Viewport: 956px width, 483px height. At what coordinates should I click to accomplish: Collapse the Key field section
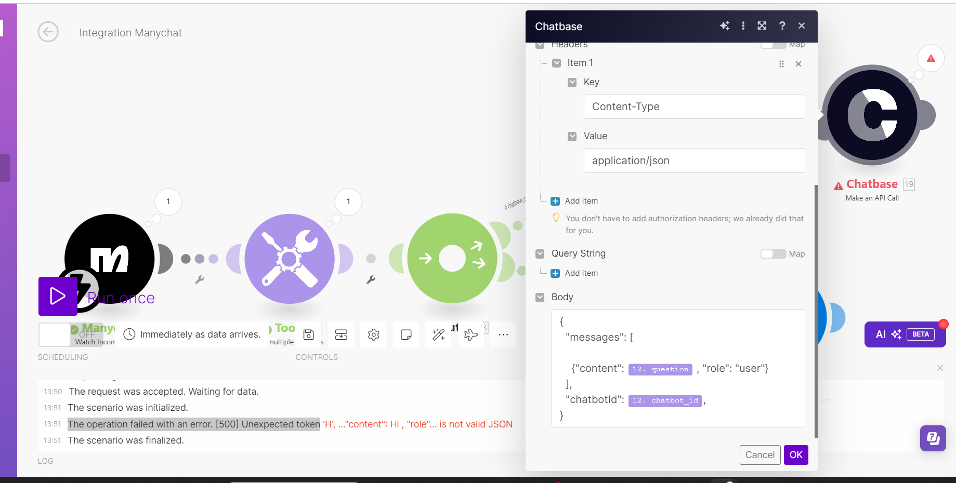[x=572, y=82]
